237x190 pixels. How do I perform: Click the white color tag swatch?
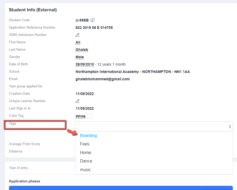(89, 116)
